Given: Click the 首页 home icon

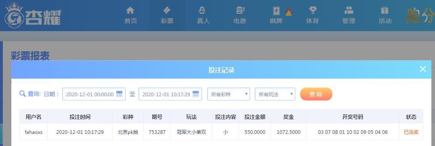Looking at the screenshot, I should pyautogui.click(x=130, y=11).
